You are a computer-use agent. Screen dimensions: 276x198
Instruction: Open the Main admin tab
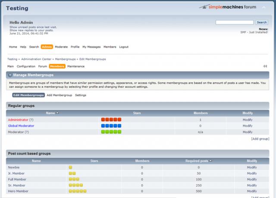(10, 66)
